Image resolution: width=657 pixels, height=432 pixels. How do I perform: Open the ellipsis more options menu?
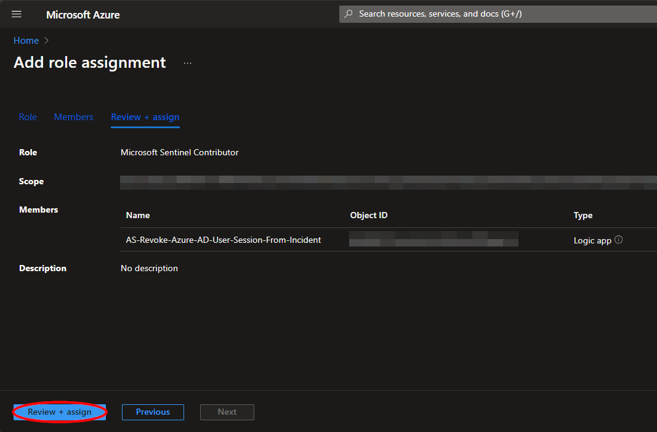[x=187, y=63]
